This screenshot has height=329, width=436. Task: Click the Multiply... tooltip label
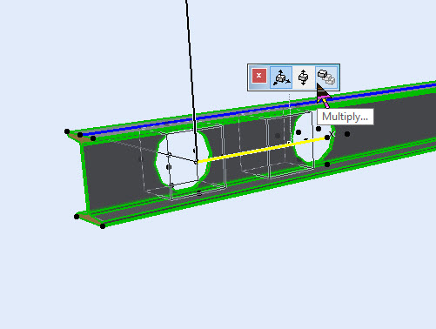[x=345, y=117]
